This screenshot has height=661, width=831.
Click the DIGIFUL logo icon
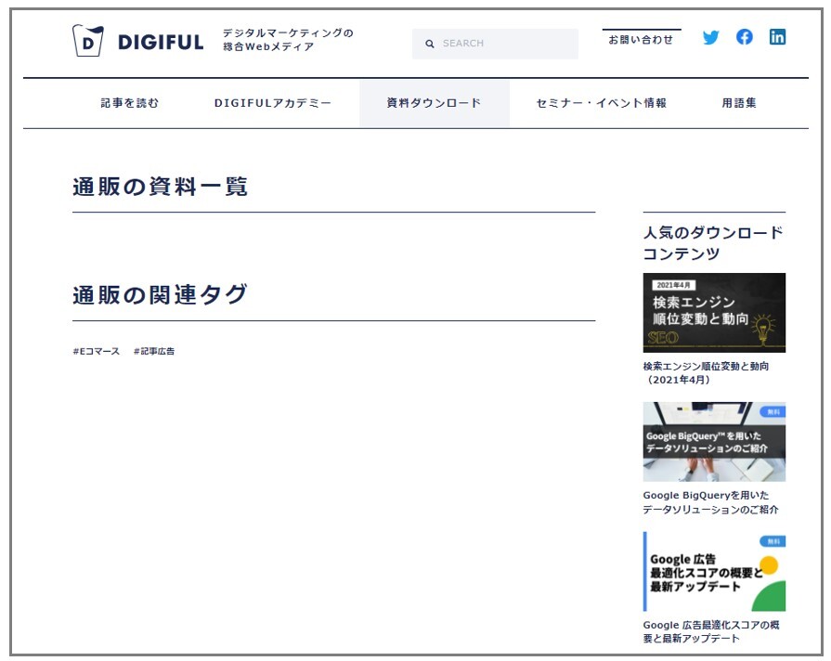click(x=88, y=41)
